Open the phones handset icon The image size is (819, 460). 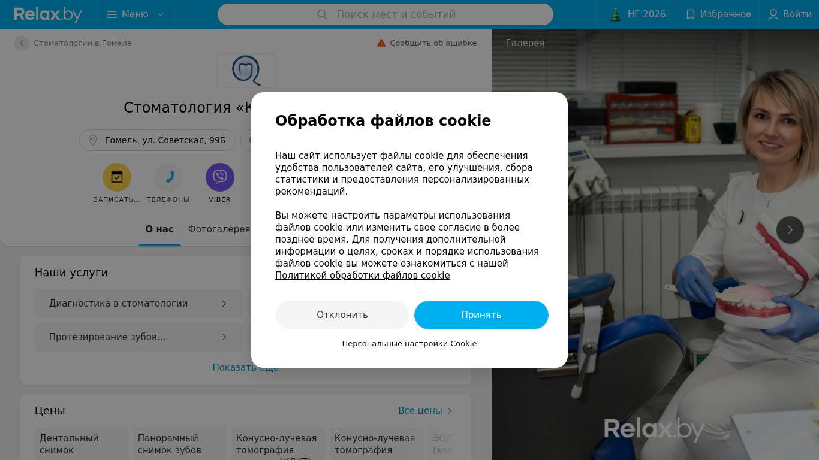pos(168,177)
